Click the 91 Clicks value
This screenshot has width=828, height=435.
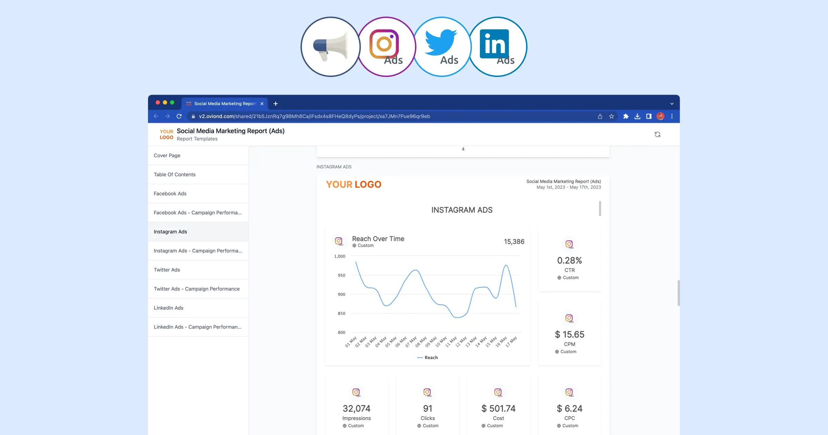[427, 408]
